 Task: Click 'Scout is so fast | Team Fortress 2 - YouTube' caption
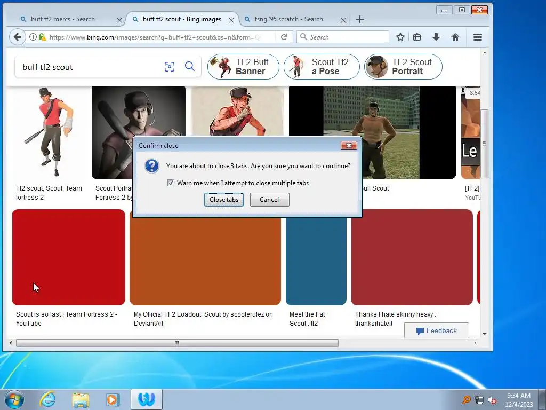67,319
